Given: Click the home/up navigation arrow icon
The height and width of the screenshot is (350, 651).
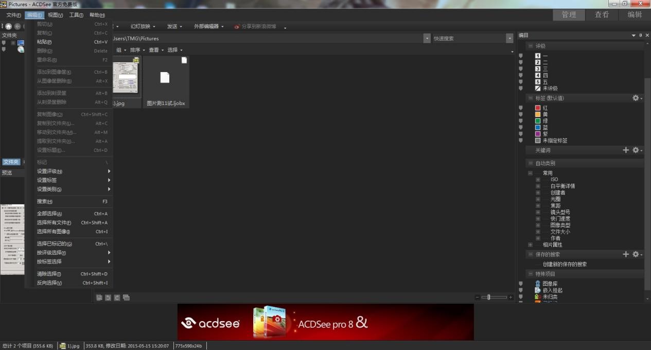Looking at the screenshot, I should pos(8,26).
